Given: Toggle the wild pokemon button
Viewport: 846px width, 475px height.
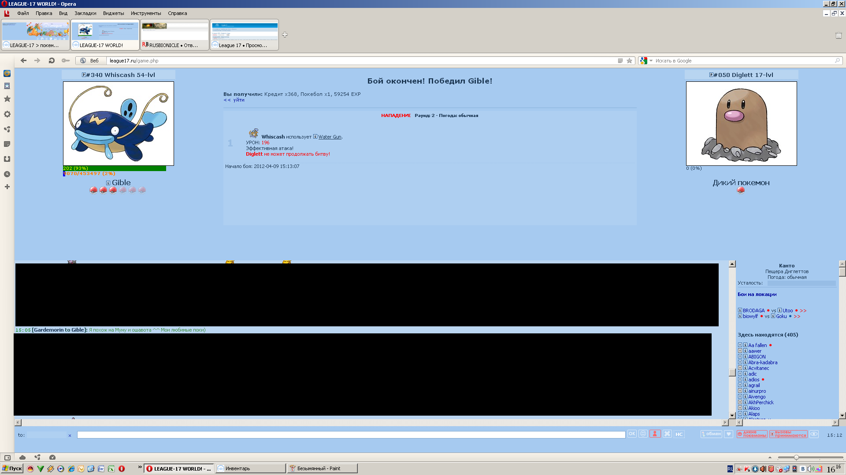Looking at the screenshot, I should (752, 434).
